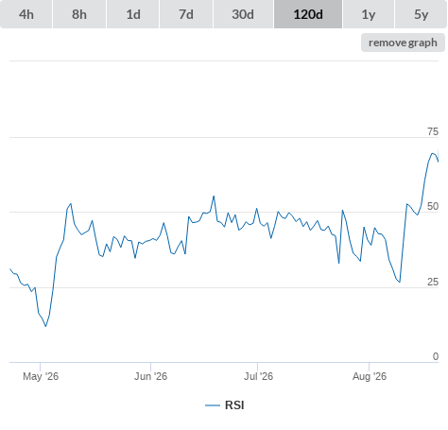
Task: Switch chart to 30d range
Action: pos(243,14)
